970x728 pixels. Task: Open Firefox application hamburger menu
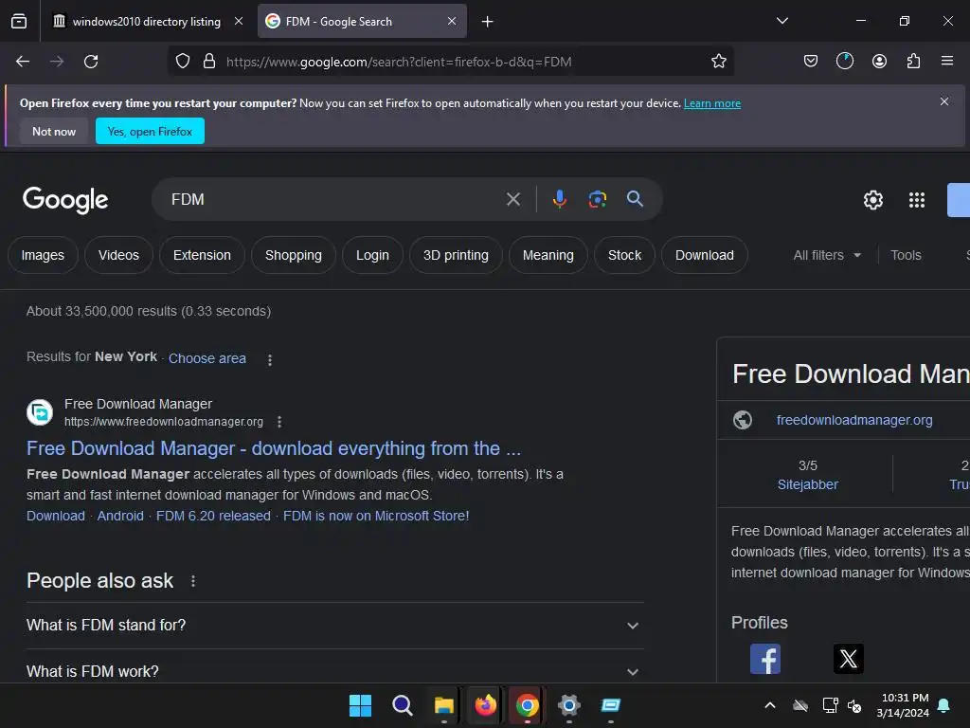click(946, 61)
